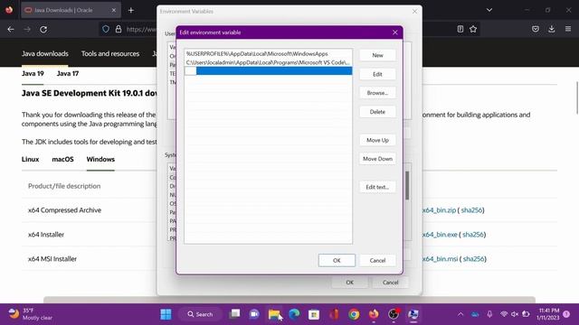Open the Teams Chat taskbar icon
This screenshot has width=579, height=325.
pos(254,314)
